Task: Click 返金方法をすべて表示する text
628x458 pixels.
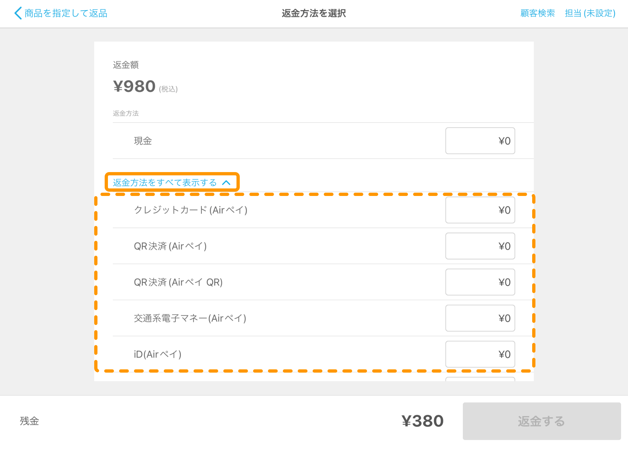Action: [165, 183]
